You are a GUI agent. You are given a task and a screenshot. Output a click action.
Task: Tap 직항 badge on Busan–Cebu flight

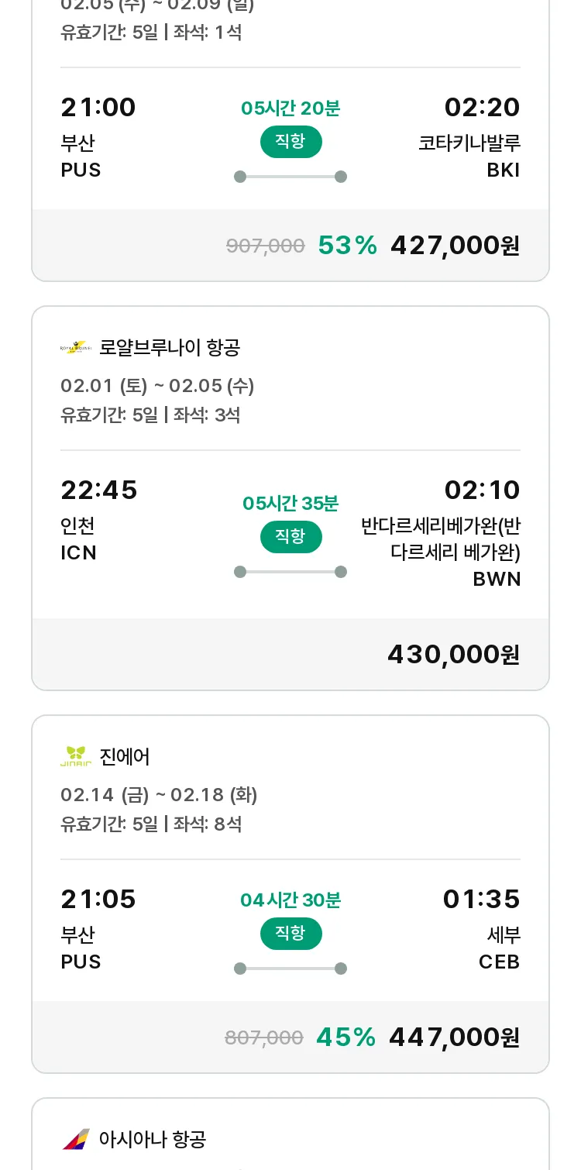(290, 933)
